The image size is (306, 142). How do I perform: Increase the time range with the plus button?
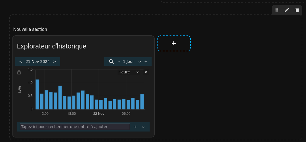point(146,62)
